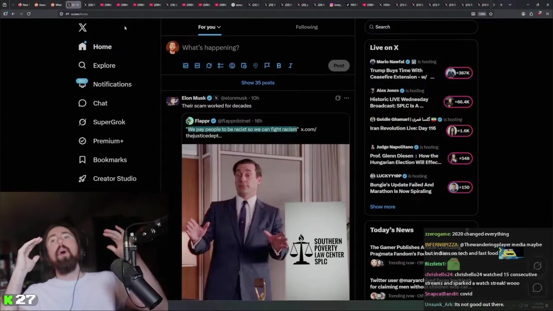Switch to the Instagram browser tab
Screen dimensions: 553x311
click(336, 5)
